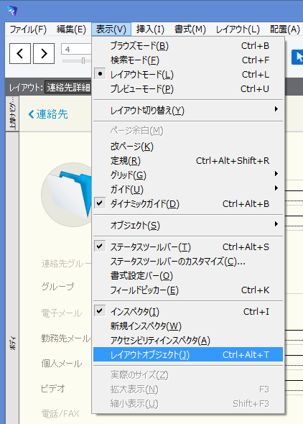The width and height of the screenshot is (303, 424).
Task: Go to the previous layout arrow button
Action: pos(20,54)
